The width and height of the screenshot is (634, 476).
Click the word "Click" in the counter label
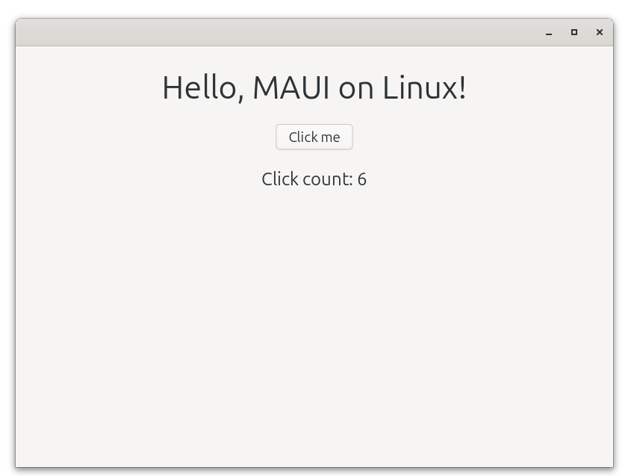pyautogui.click(x=280, y=179)
